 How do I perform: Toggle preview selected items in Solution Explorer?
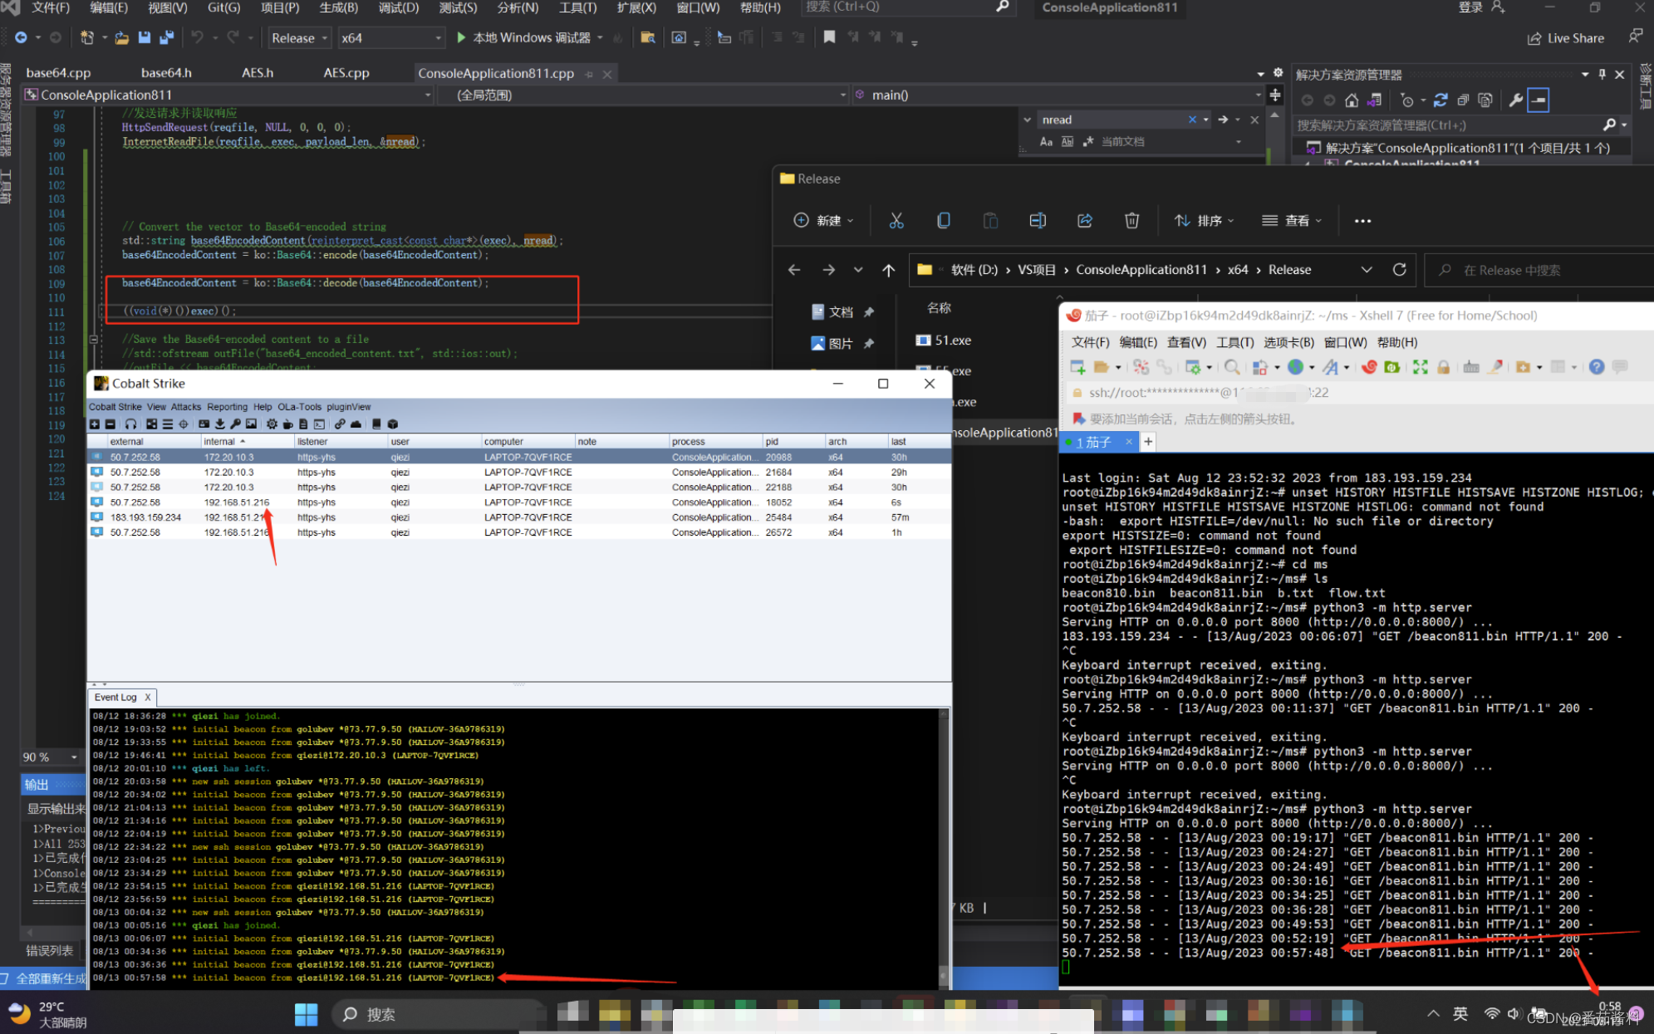[1539, 100]
